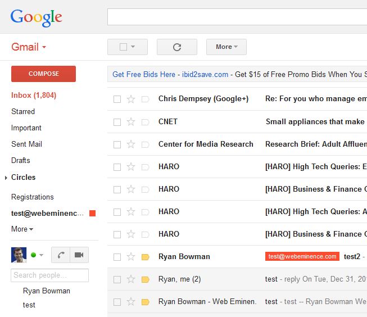Open the chat status dropdown arrow
This screenshot has height=317, width=367.
coord(42,255)
